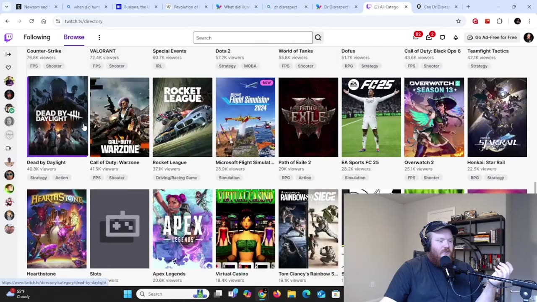Click the browser home button
The height and width of the screenshot is (302, 537).
(x=44, y=21)
